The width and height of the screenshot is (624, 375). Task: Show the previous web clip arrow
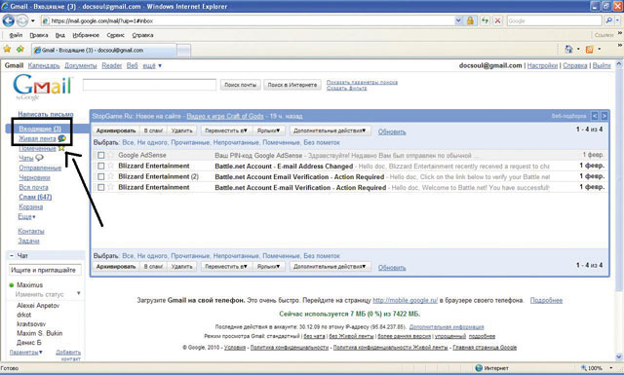pos(595,116)
